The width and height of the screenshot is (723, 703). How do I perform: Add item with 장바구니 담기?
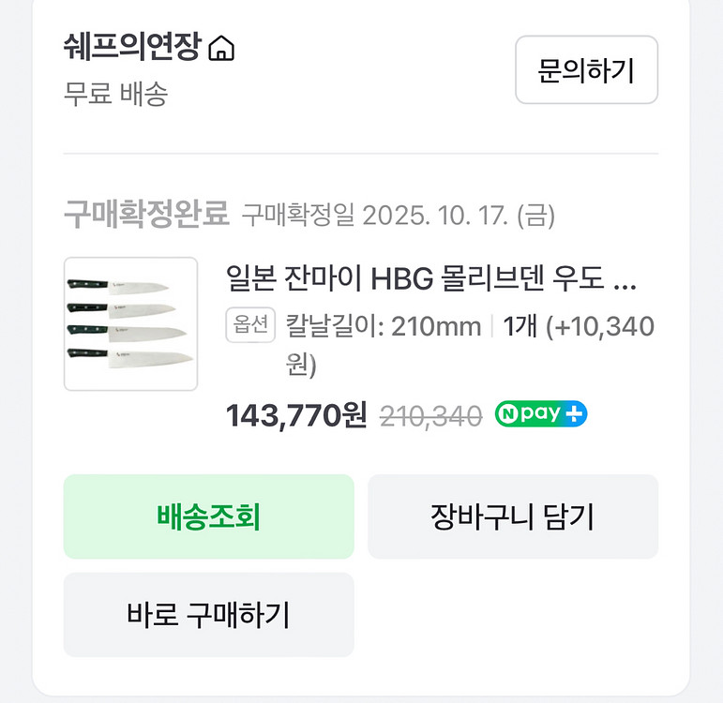tap(512, 516)
